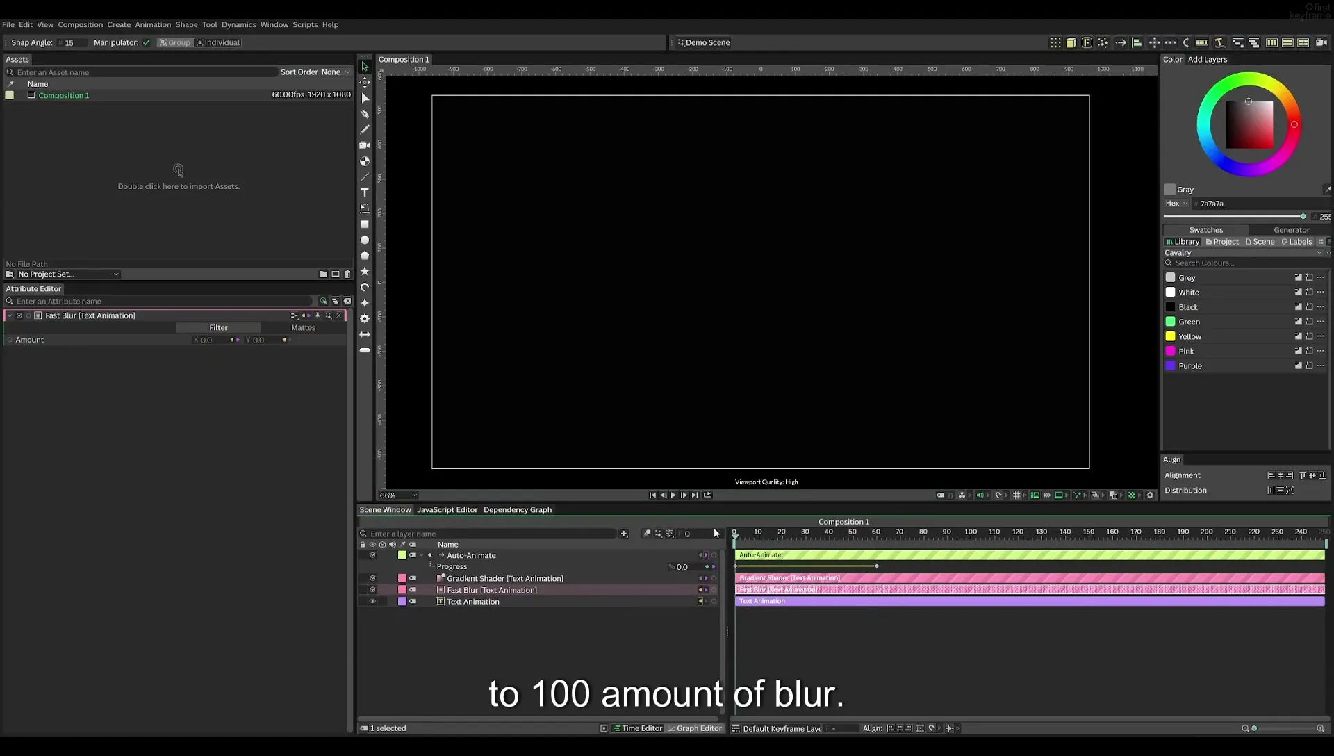Open the Generator tab in Color panel

pyautogui.click(x=1291, y=230)
